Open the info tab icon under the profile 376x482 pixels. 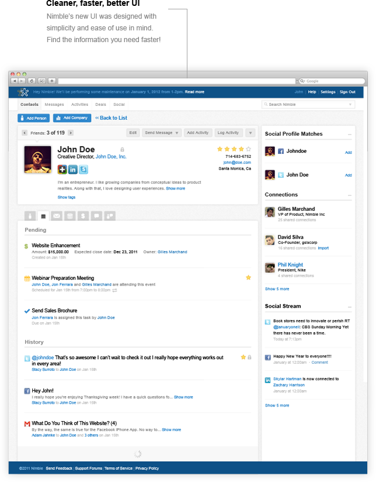30,216
